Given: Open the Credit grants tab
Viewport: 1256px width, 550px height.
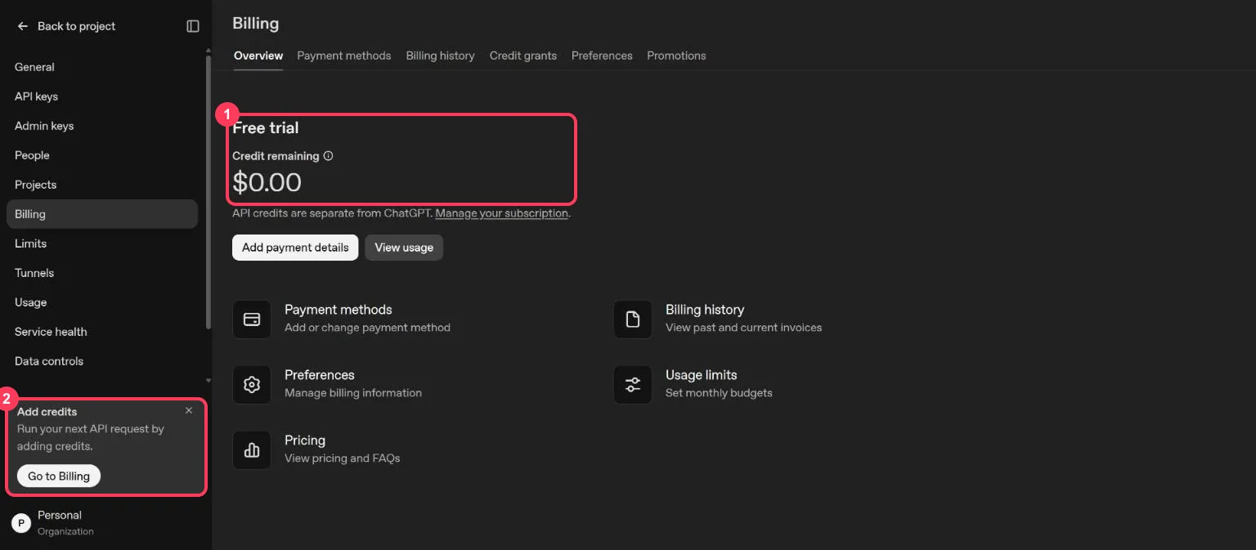Looking at the screenshot, I should (x=523, y=56).
